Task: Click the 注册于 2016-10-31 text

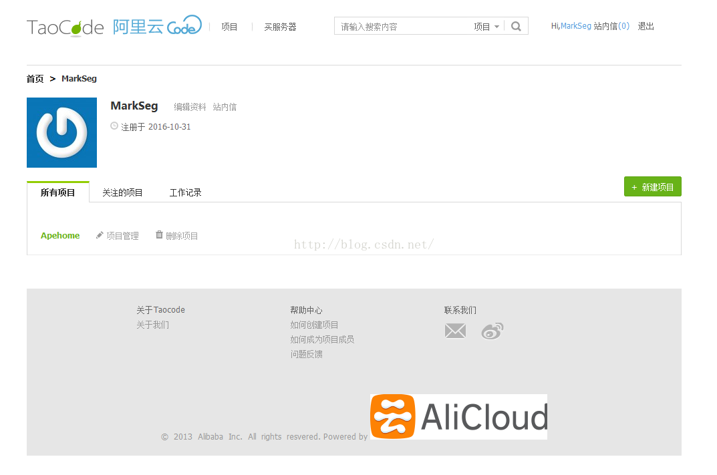Action: (156, 127)
